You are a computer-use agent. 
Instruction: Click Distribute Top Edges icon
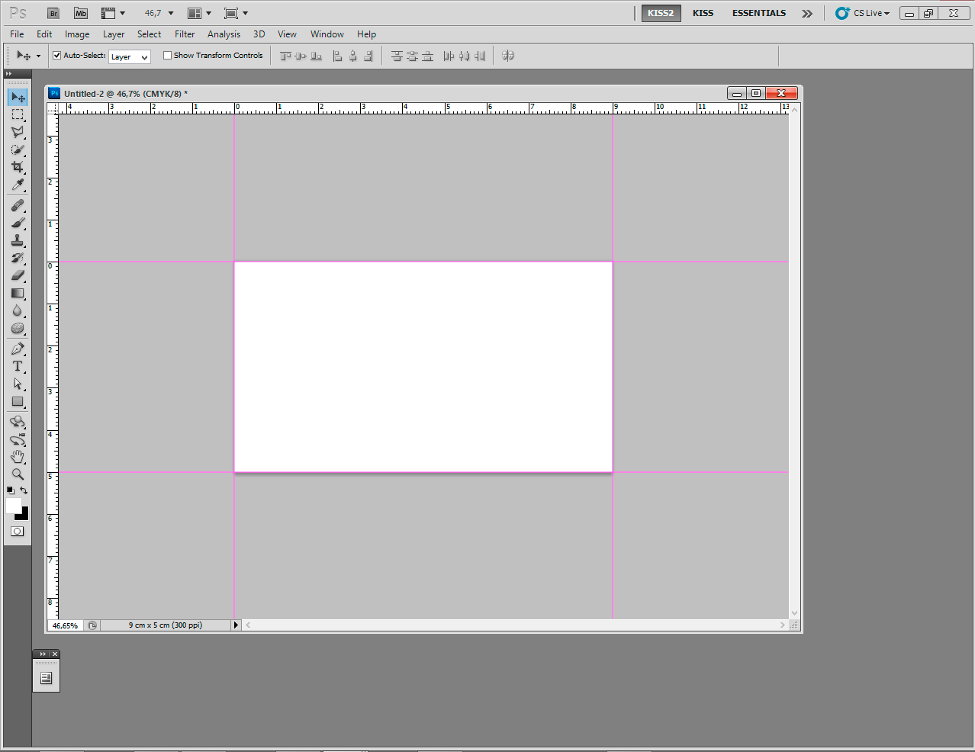tap(397, 56)
